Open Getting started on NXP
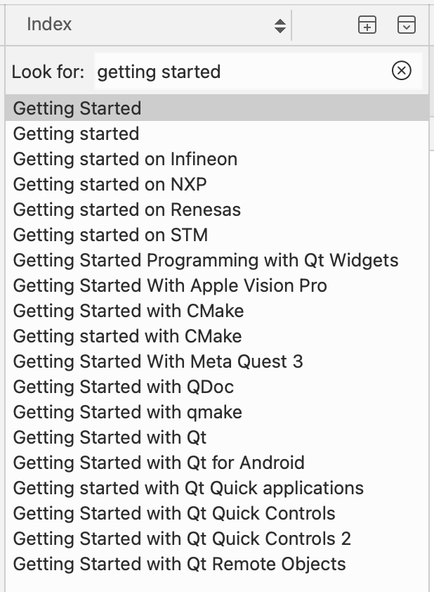 tap(217, 184)
